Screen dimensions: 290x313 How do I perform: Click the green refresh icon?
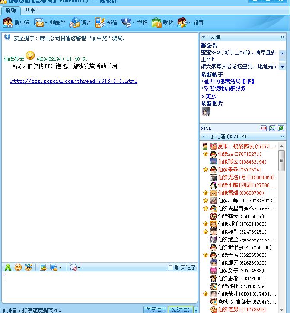tap(281, 128)
